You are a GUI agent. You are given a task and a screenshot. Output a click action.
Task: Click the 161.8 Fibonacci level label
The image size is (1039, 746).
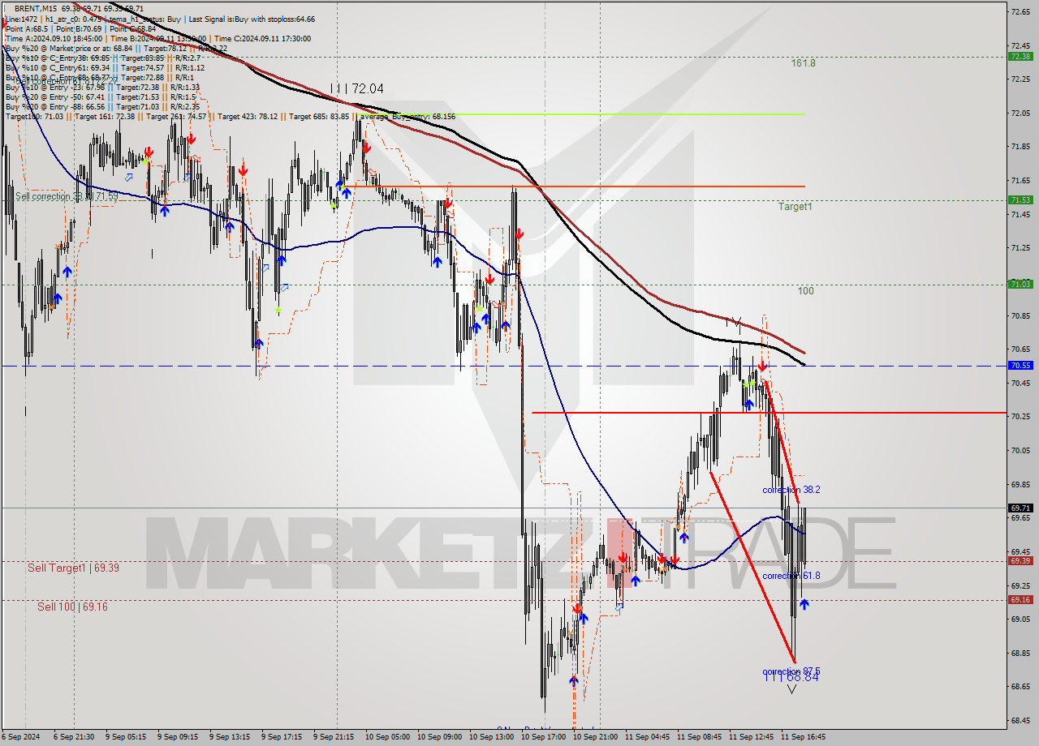coord(804,63)
